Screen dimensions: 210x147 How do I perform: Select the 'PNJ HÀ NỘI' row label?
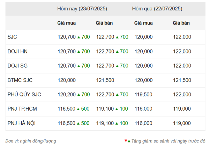pyautogui.click(x=21, y=123)
